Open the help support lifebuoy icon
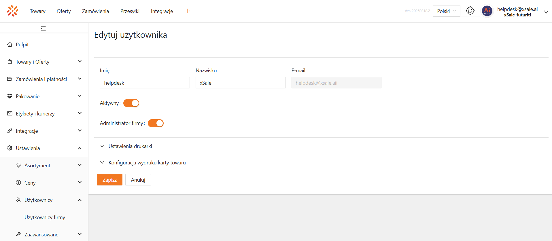552x241 pixels. [470, 11]
